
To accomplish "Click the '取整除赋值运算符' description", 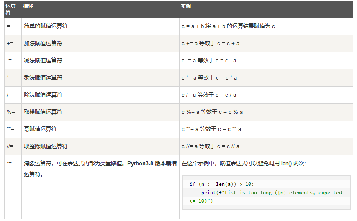I will [x=46, y=146].
